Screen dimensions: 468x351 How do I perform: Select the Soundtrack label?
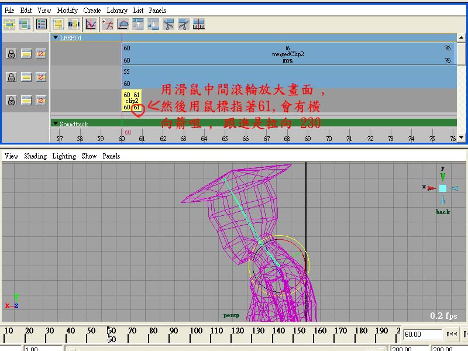(x=74, y=123)
